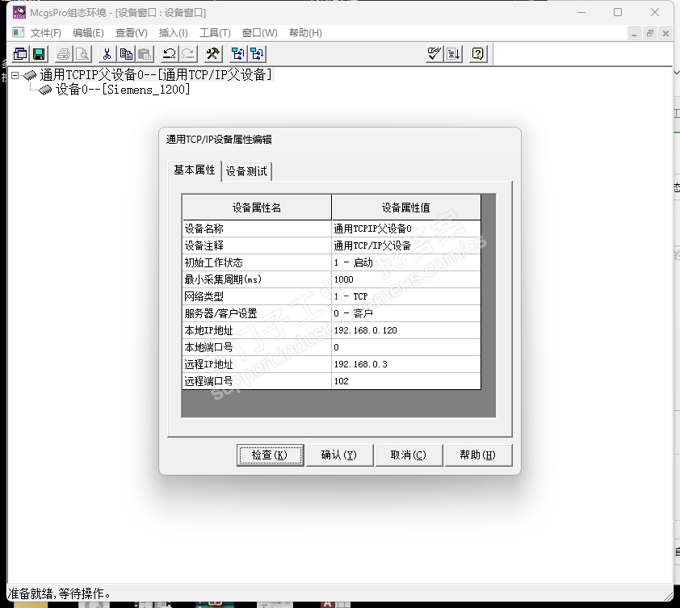Select 服务器/客户设置 value 0 - 客户
Screen dimensions: 680x608
[x=406, y=313]
